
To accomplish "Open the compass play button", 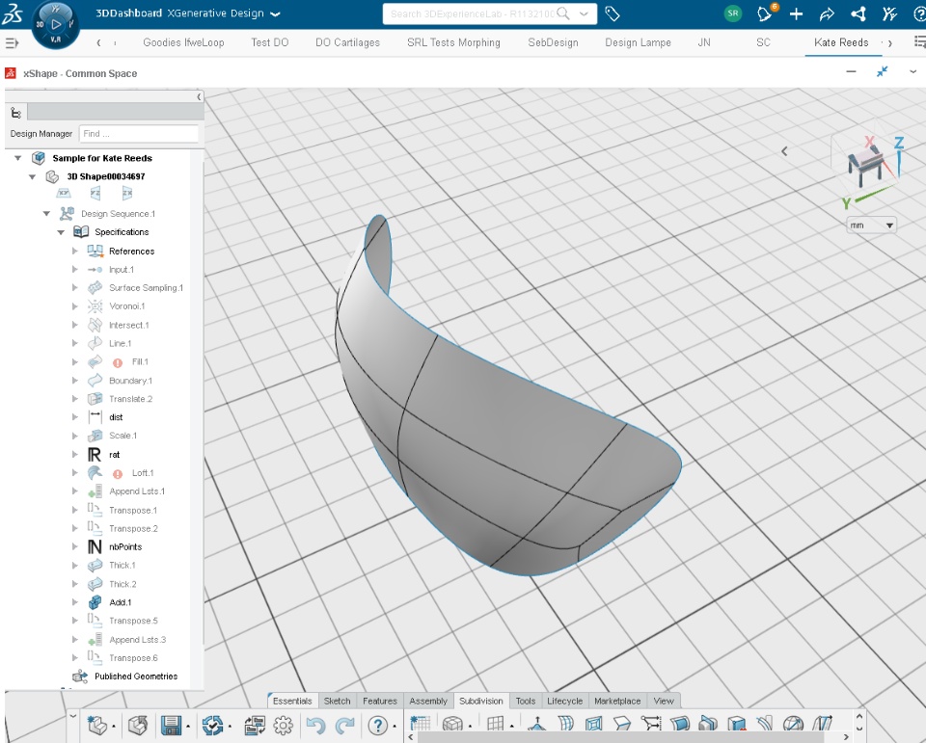I will tap(56, 23).
